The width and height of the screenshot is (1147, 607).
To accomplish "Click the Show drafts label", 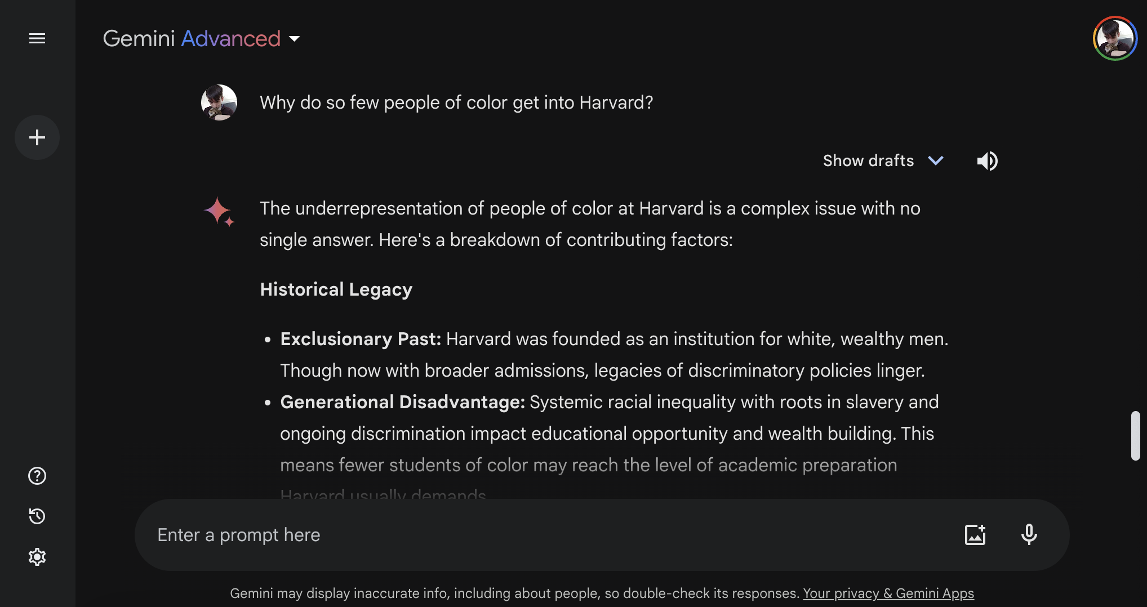I will pyautogui.click(x=868, y=161).
